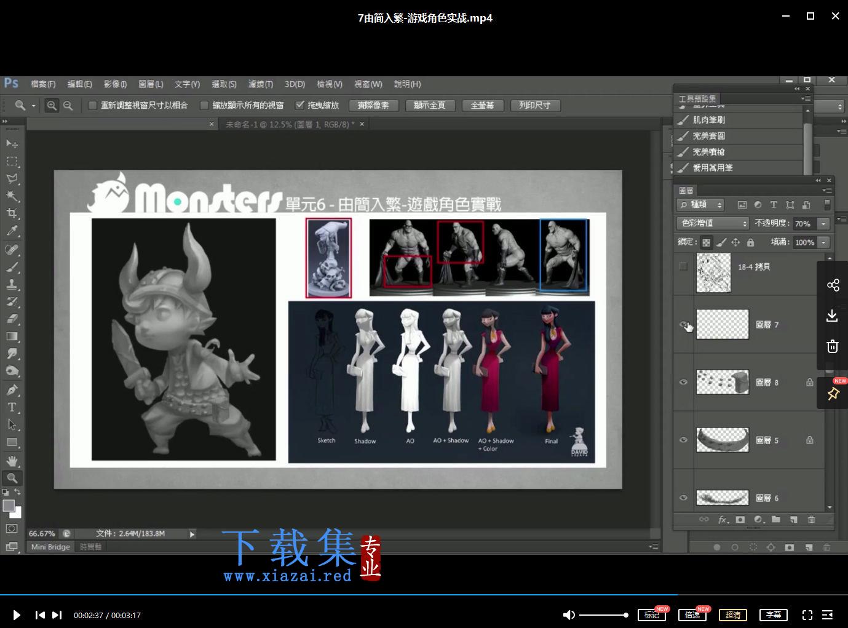
Task: Select the Polygonal Lasso tool
Action: click(x=12, y=178)
